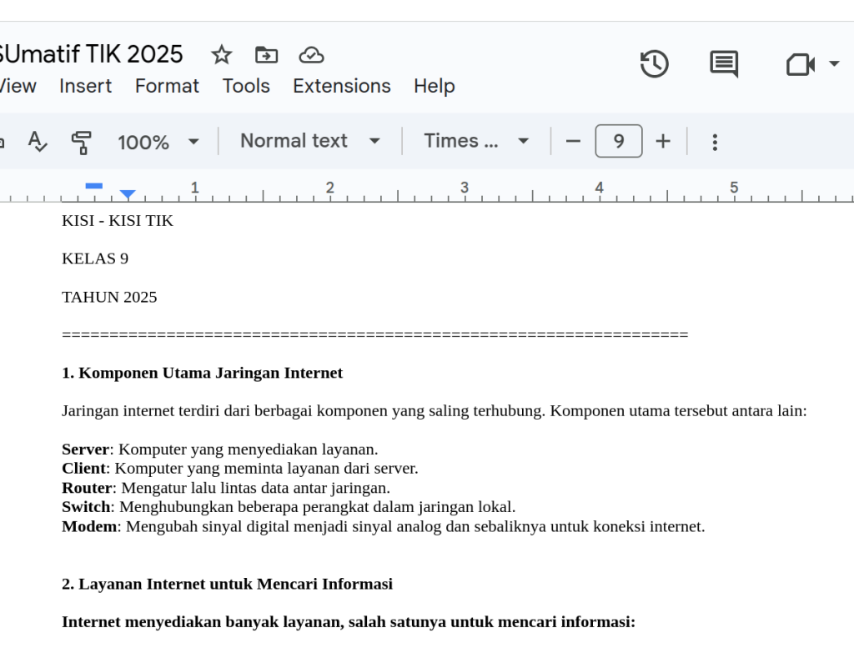This screenshot has width=854, height=653.
Task: Click heading 1. Komponen Utama Jaringan Internet
Action: pyautogui.click(x=203, y=373)
